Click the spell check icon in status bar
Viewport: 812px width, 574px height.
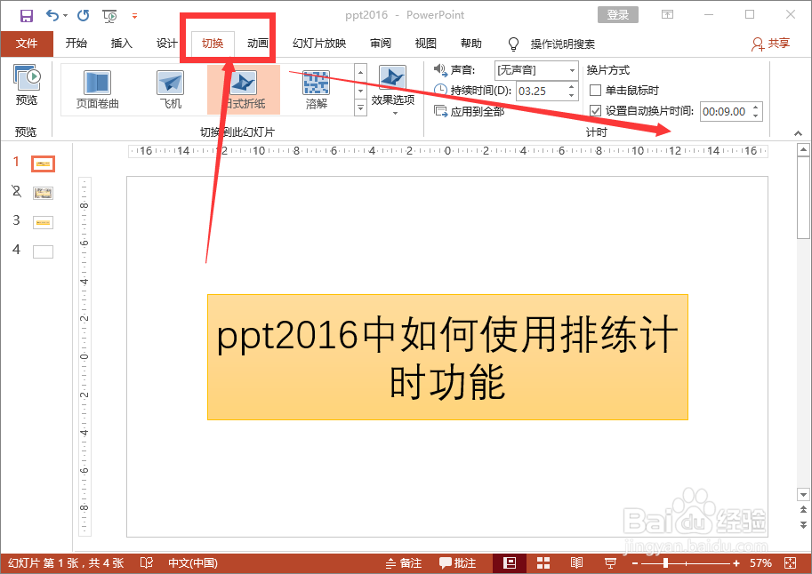147,562
